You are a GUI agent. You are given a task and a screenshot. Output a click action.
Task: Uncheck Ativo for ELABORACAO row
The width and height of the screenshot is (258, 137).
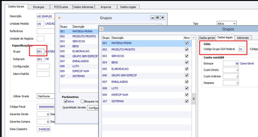tap(187, 69)
